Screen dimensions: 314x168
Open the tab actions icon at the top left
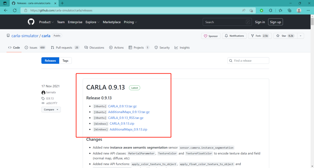[5, 3]
